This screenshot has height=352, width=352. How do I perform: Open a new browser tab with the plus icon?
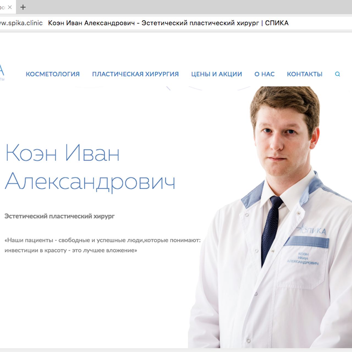pos(23,7)
